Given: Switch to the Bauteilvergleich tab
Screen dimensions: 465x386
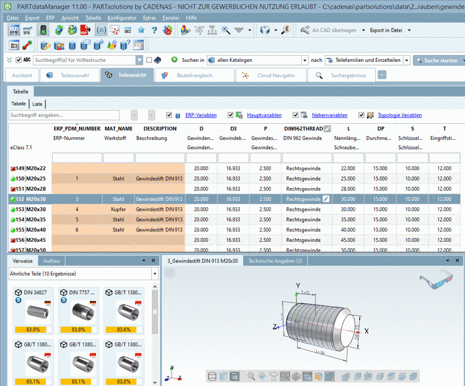Looking at the screenshot, I should (x=195, y=75).
